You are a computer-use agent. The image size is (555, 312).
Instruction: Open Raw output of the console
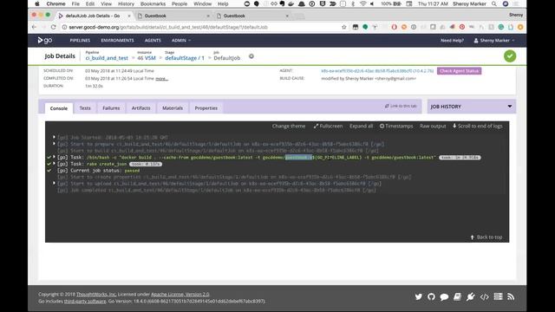pyautogui.click(x=433, y=126)
